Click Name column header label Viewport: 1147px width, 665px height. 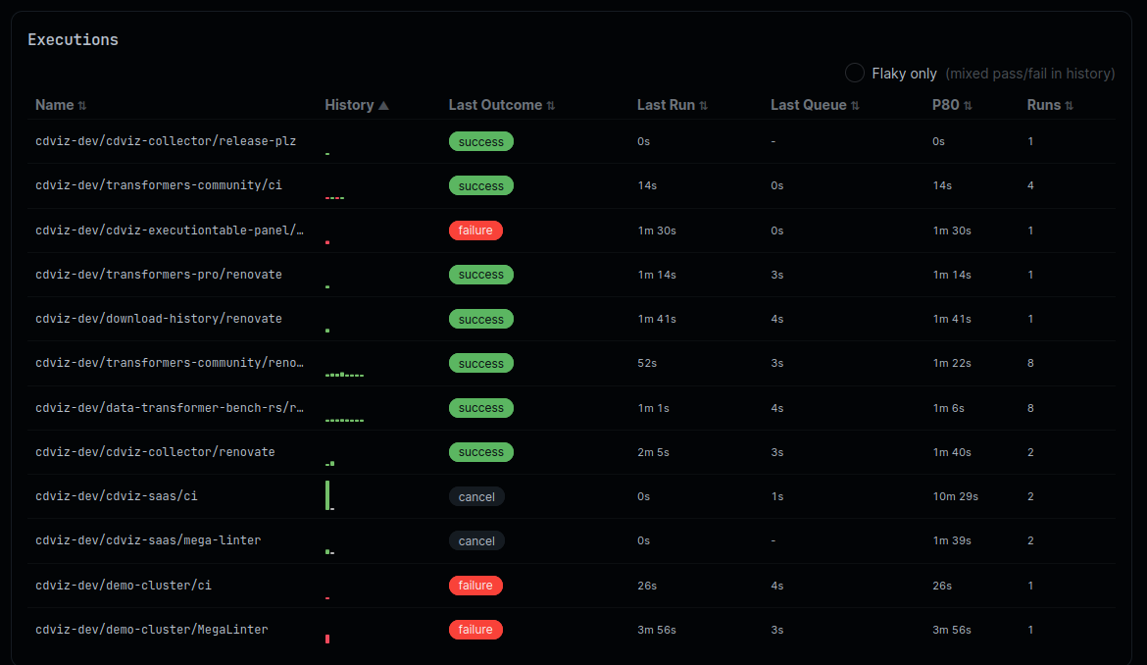pos(55,105)
